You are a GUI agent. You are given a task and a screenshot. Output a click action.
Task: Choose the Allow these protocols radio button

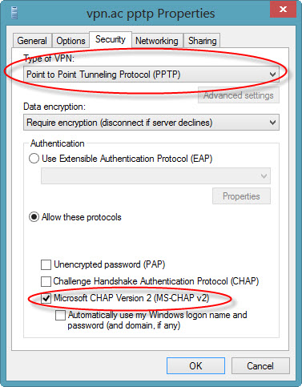pos(34,217)
